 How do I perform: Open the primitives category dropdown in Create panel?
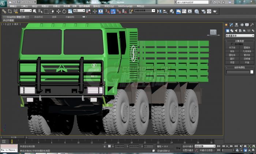click(240, 35)
